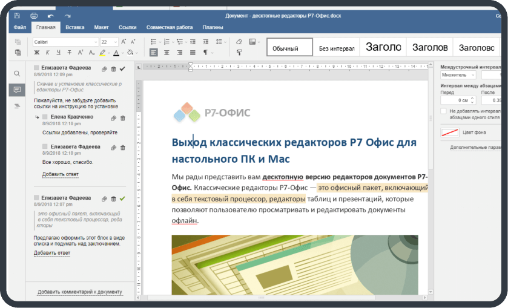Viewport: 508px width, 308px height.
Task: Open search from the left sidebar
Action: pyautogui.click(x=17, y=73)
